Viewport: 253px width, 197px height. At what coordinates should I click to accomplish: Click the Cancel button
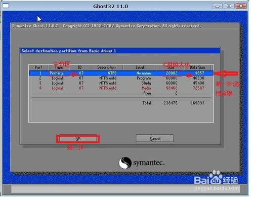pyautogui.click(x=155, y=138)
